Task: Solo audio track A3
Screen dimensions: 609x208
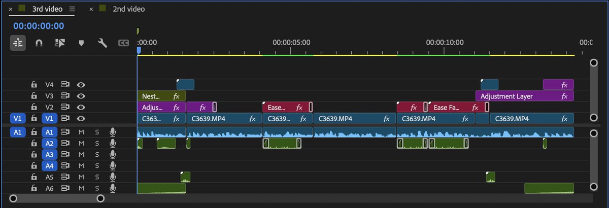Action: point(97,155)
